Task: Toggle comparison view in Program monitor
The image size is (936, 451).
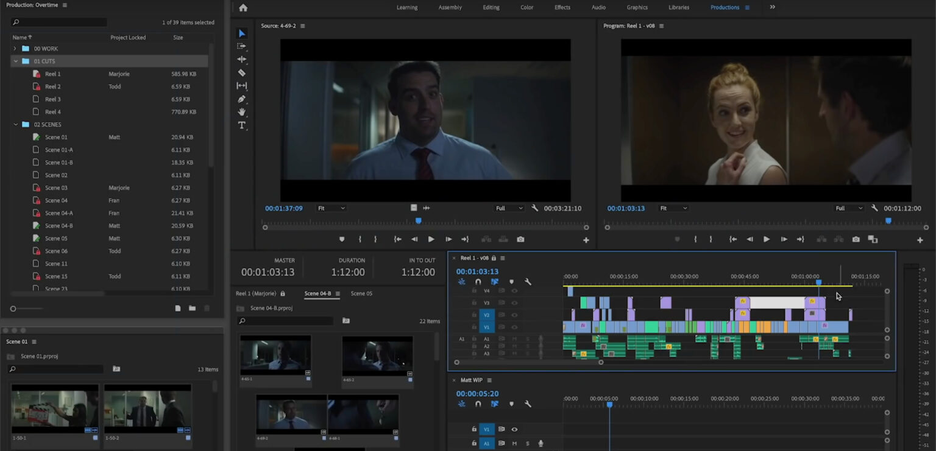Action: point(873,239)
